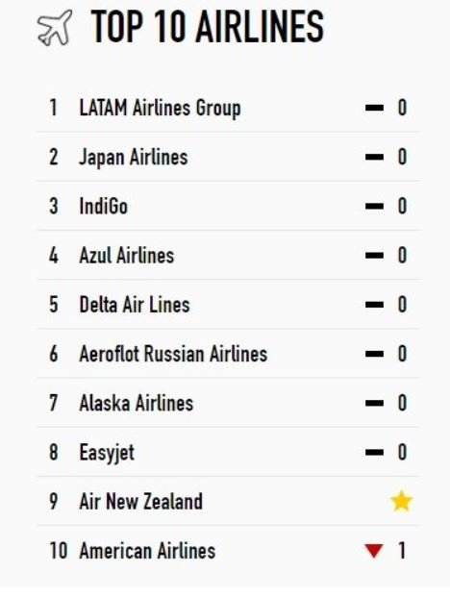Viewport: 450px width, 597px height.
Task: Click the airplane icon beside the title
Action: point(55,28)
